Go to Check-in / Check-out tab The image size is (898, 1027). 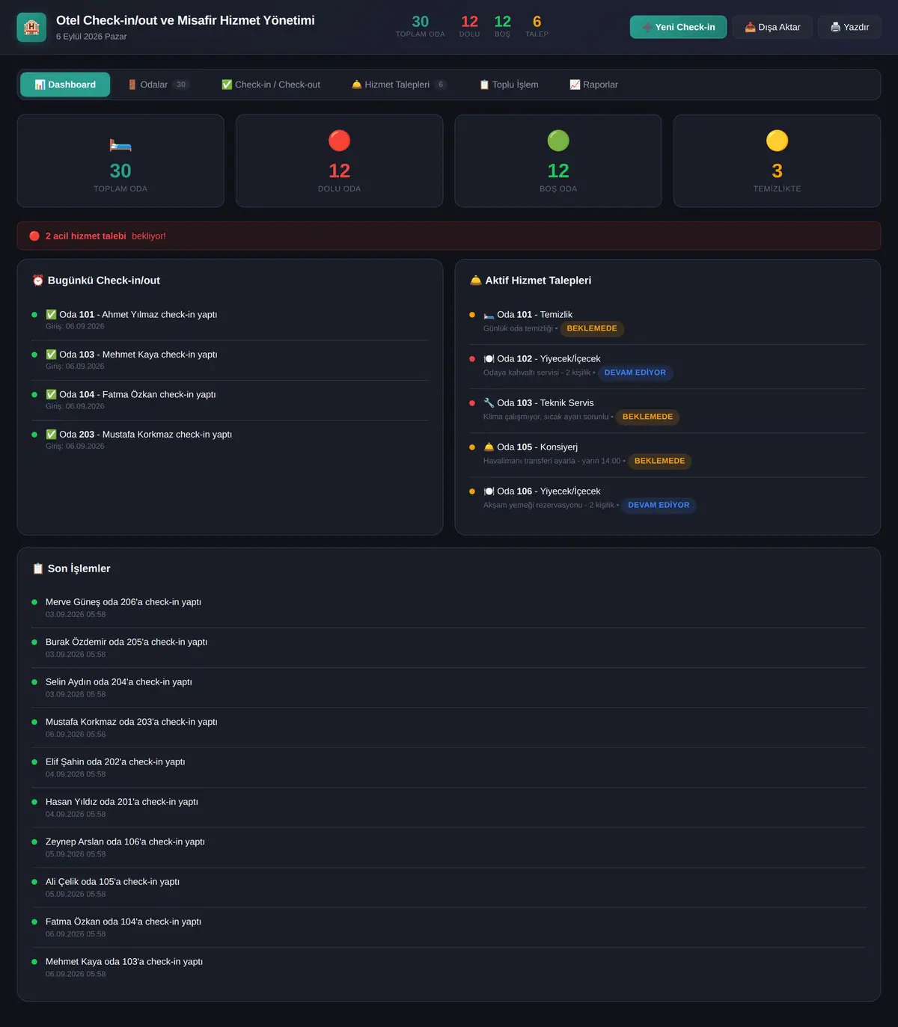[x=271, y=85]
